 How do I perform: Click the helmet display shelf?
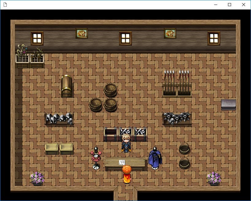click(x=60, y=118)
